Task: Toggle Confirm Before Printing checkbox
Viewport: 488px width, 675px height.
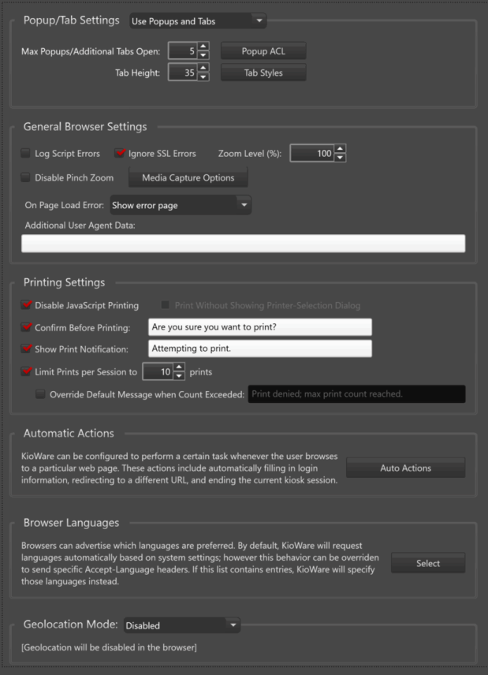Action: coord(26,327)
